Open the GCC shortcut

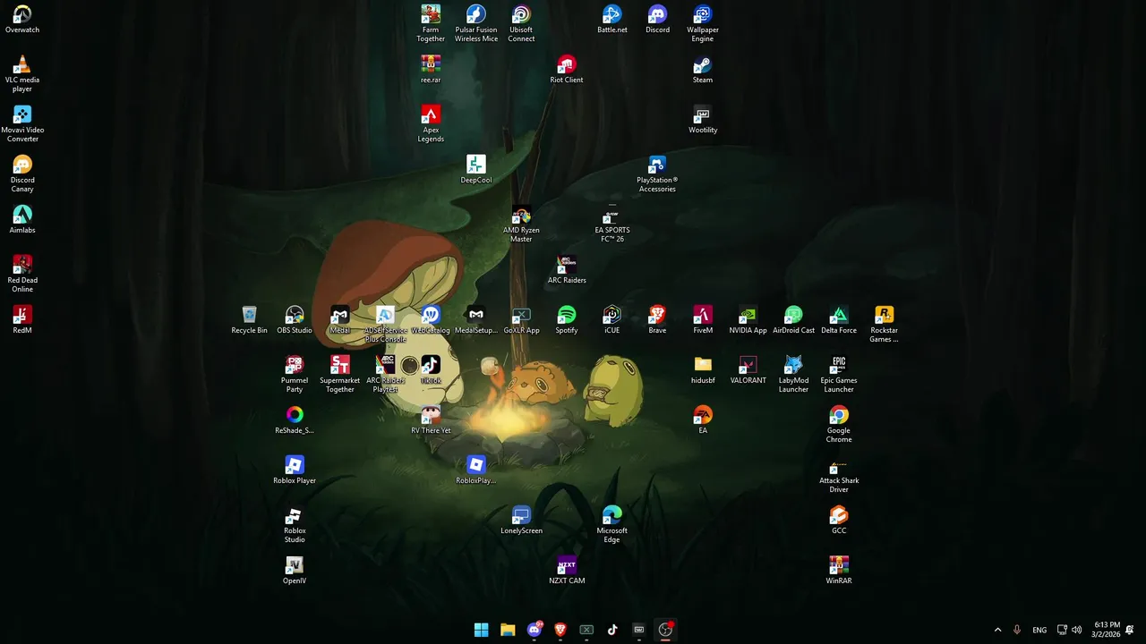tap(839, 520)
